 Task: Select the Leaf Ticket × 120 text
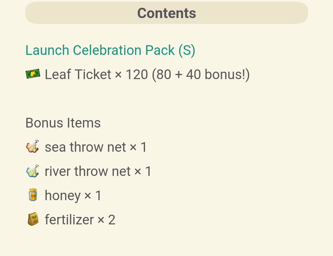pyautogui.click(x=97, y=75)
